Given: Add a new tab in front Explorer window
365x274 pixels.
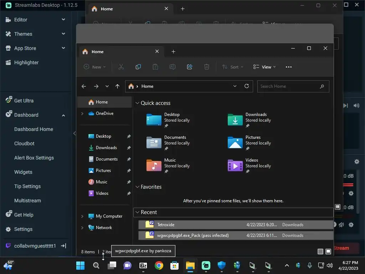Looking at the screenshot, I should [x=174, y=51].
